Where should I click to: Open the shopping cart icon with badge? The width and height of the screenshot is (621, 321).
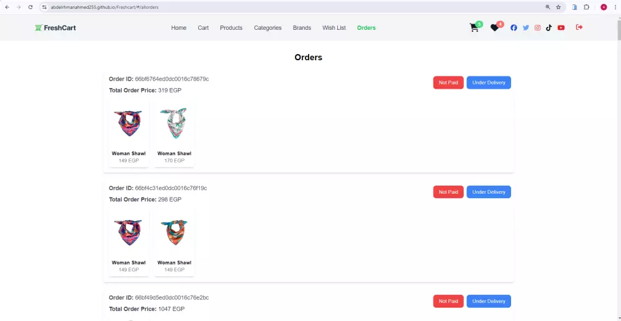(x=475, y=27)
